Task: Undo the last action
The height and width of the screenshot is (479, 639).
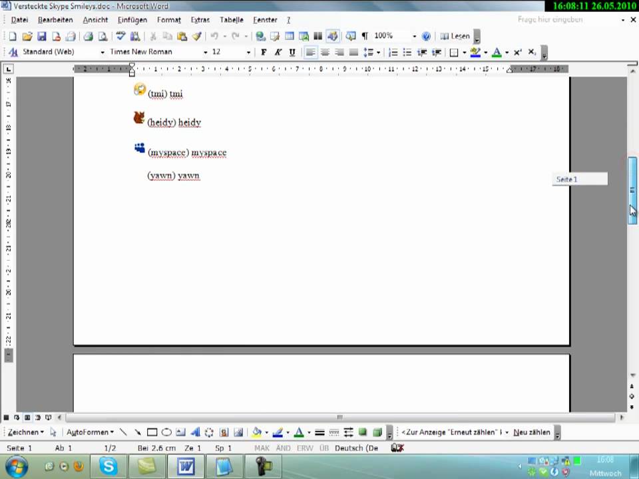Action: tap(214, 36)
